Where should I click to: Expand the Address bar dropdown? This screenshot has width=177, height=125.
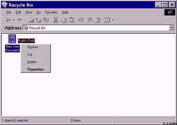[171, 28]
